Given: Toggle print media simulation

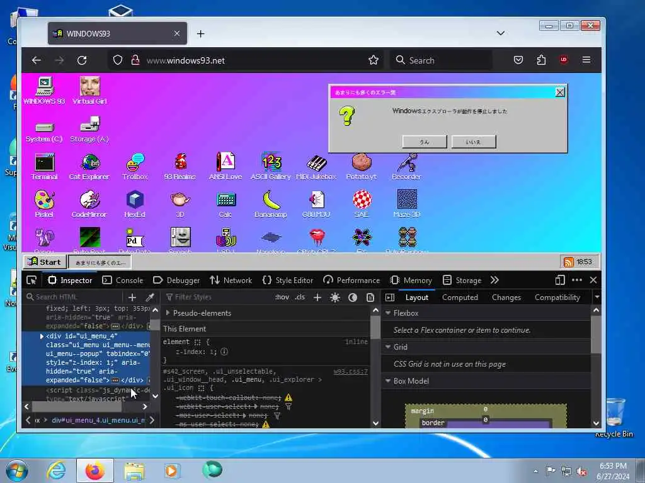Looking at the screenshot, I should (370, 297).
